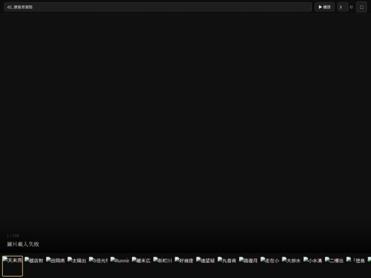Choose the 好幾座 thumbnail
Screen dimensions: 371x278
click(x=184, y=266)
